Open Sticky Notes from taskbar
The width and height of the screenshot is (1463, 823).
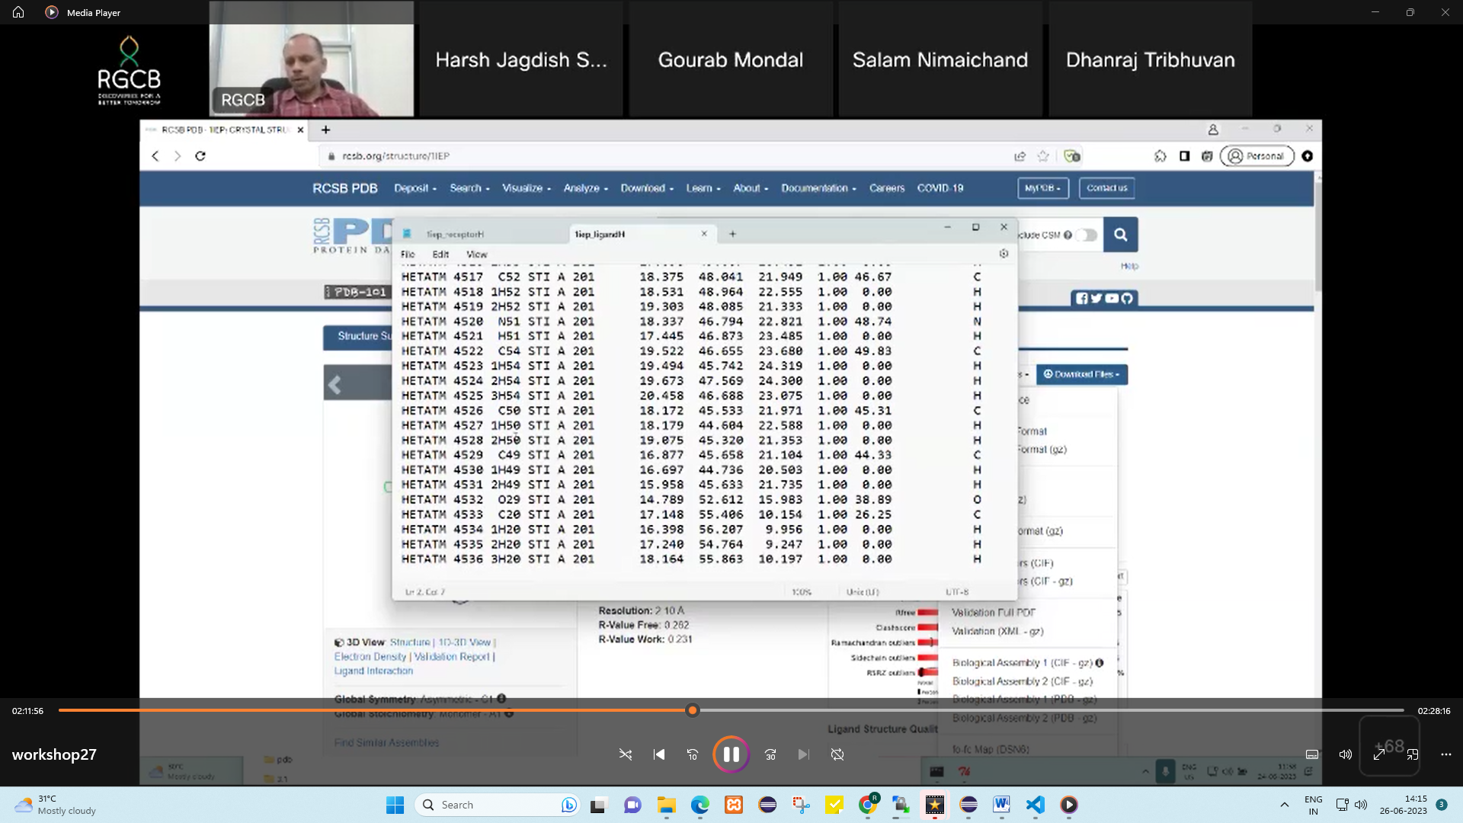coord(834,805)
